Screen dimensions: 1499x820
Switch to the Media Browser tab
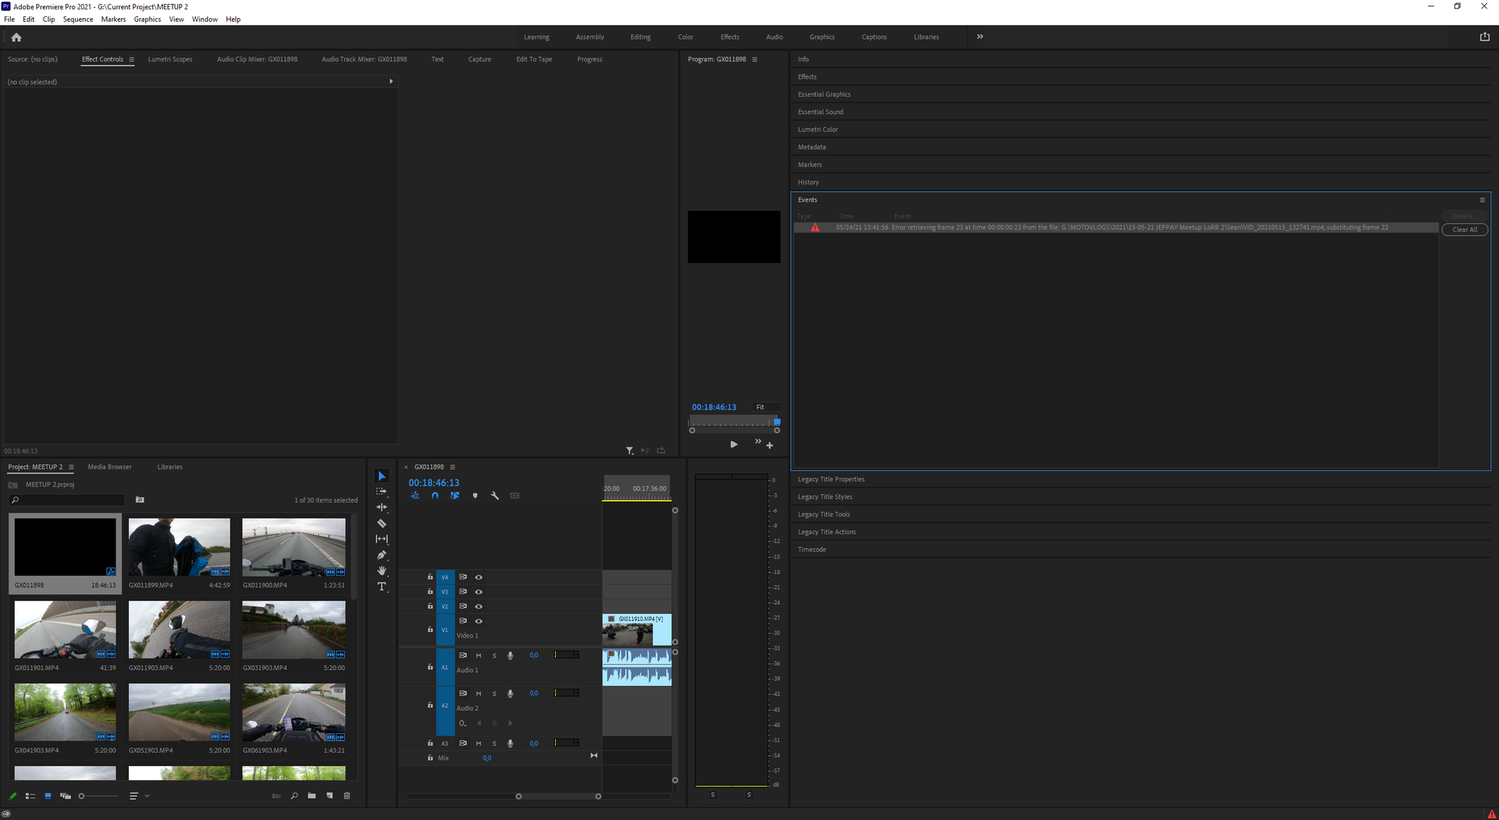(x=109, y=467)
